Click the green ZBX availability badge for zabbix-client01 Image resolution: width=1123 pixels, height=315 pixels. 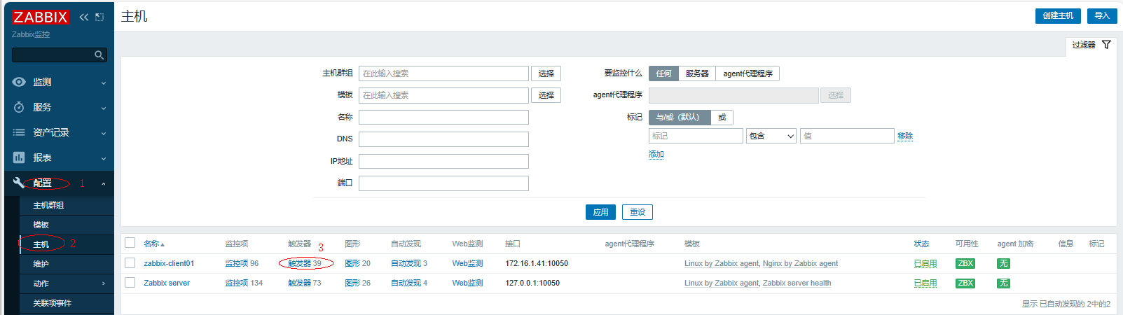pyautogui.click(x=965, y=263)
